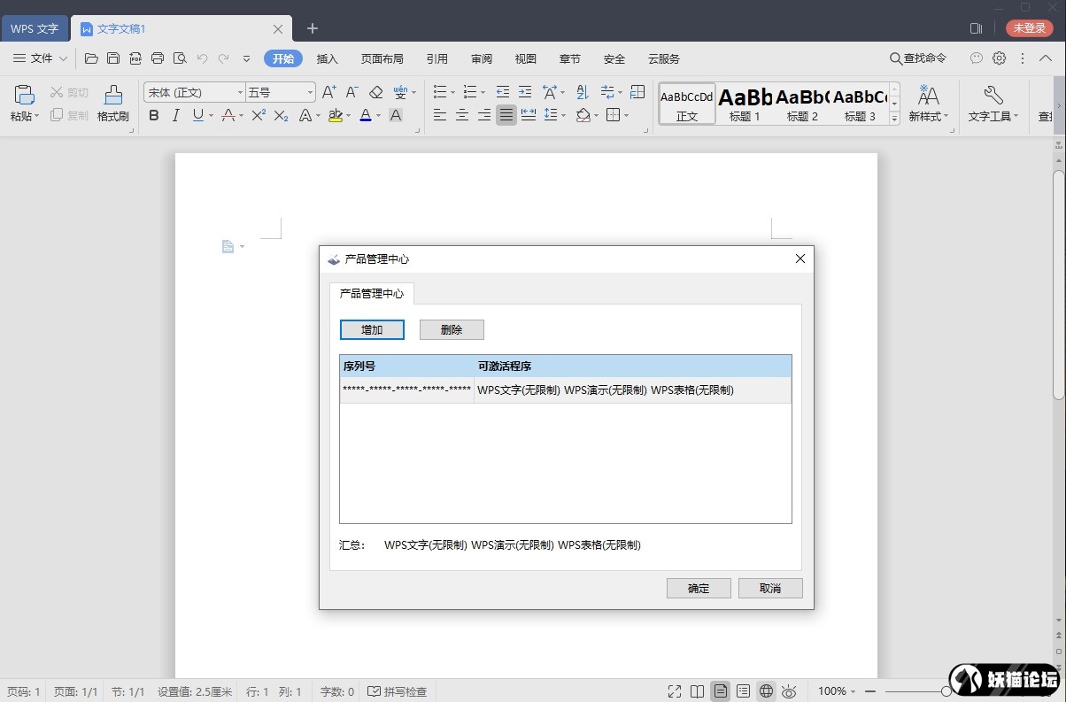
Task: Save the document via floppy disk icon
Action: pyautogui.click(x=113, y=58)
